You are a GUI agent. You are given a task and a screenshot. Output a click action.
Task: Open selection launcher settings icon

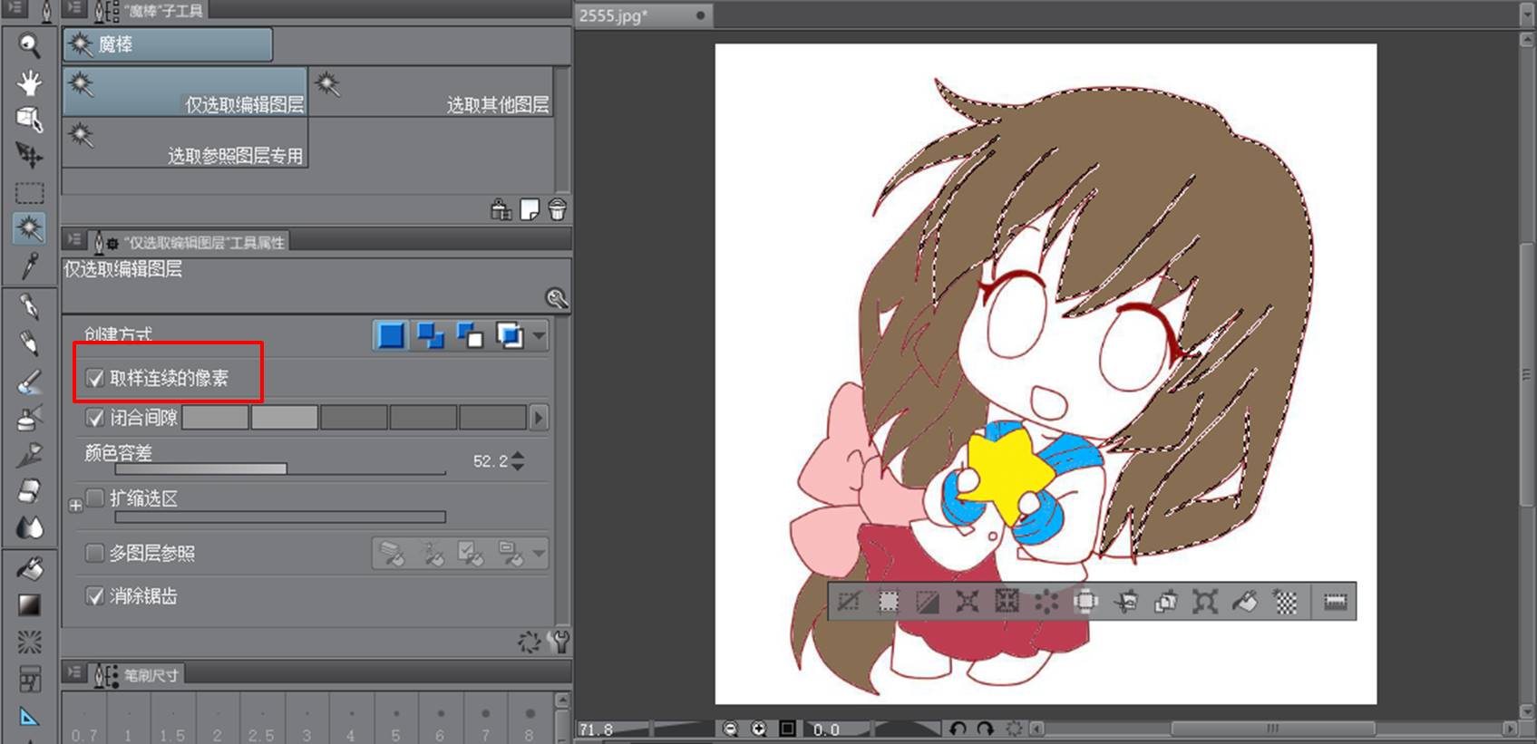pos(1335,602)
